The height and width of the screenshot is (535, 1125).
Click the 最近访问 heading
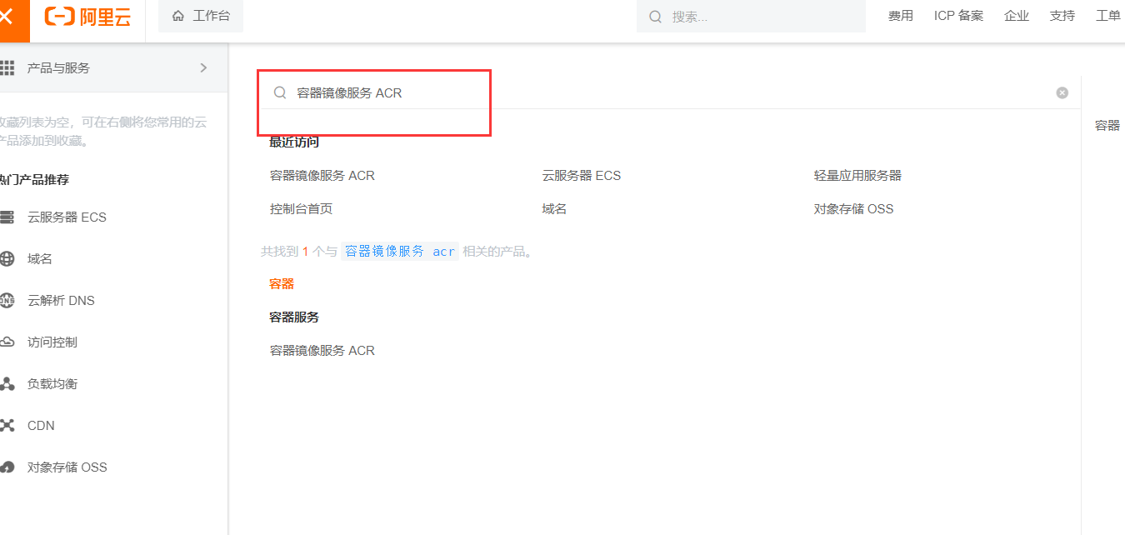pos(294,142)
